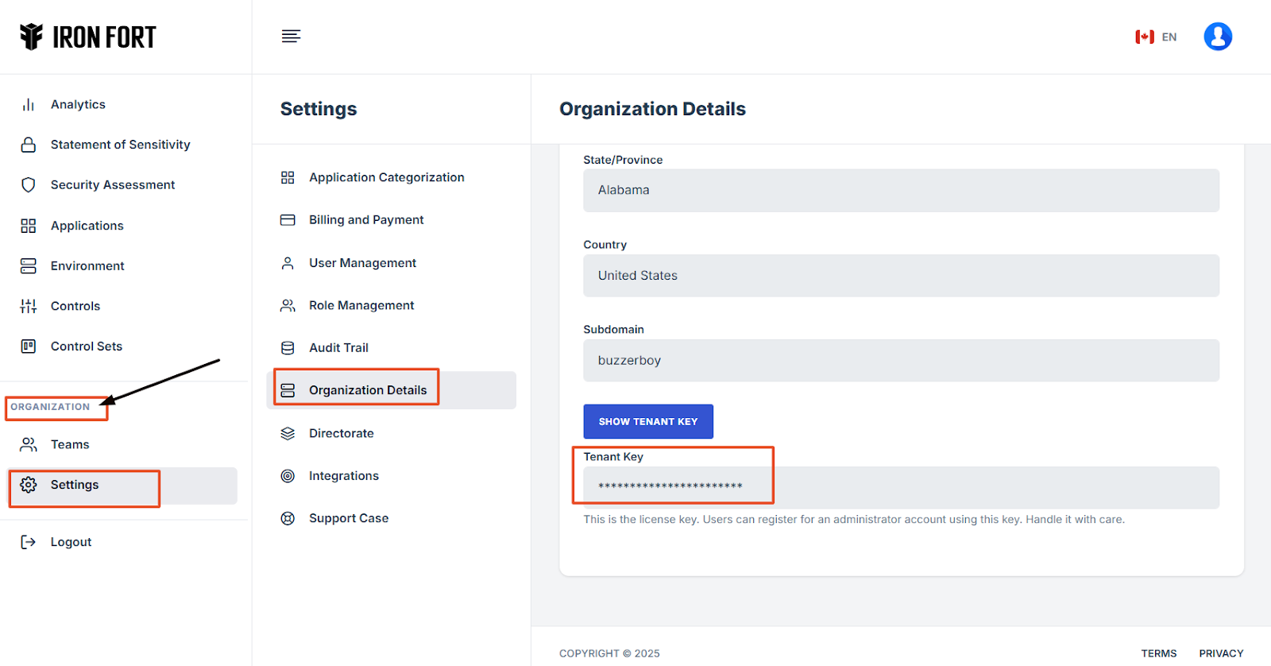Open the Privacy footer link
This screenshot has height=666, width=1271.
pyautogui.click(x=1221, y=653)
